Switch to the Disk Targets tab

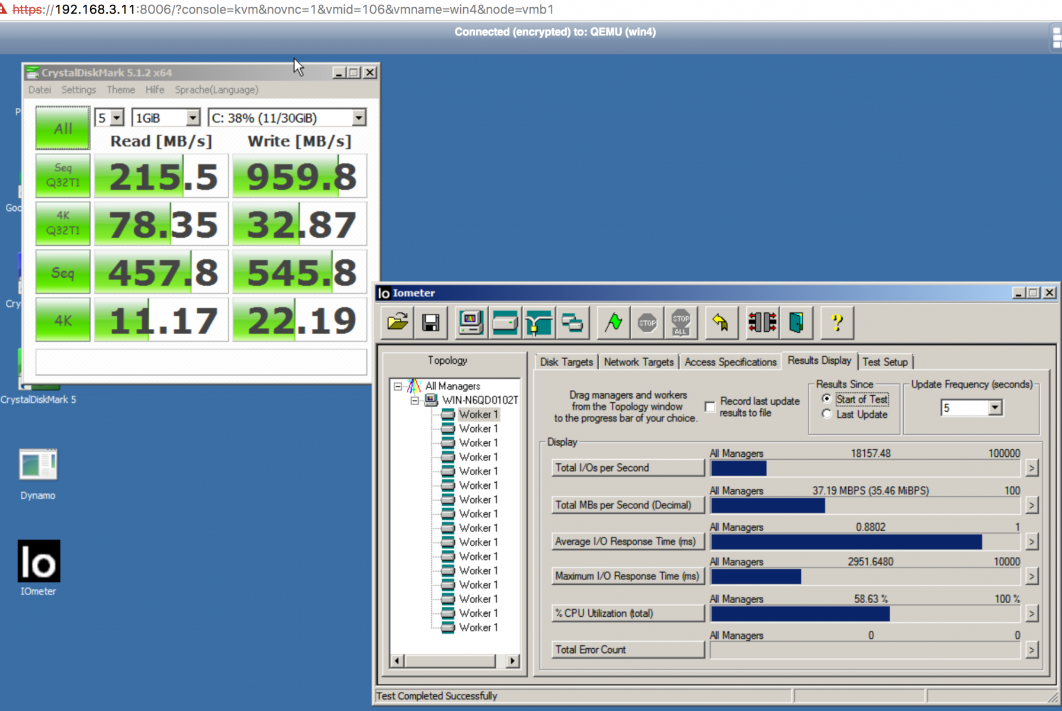(x=566, y=362)
